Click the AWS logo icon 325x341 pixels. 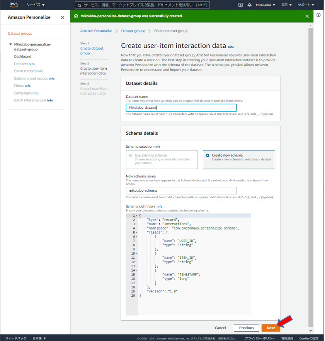pos(14,5)
